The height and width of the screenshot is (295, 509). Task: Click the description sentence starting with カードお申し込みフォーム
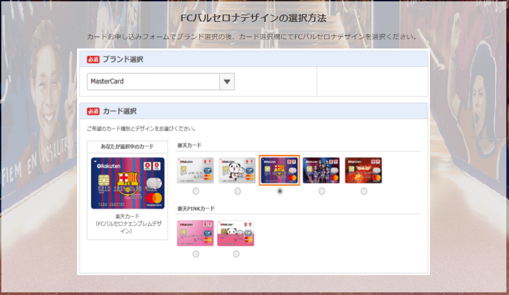click(x=253, y=37)
